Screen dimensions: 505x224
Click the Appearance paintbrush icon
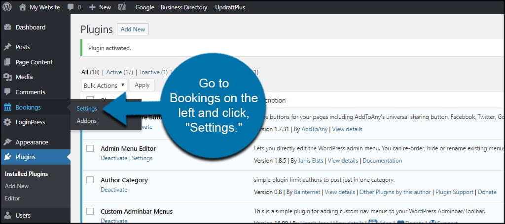pyautogui.click(x=8, y=142)
